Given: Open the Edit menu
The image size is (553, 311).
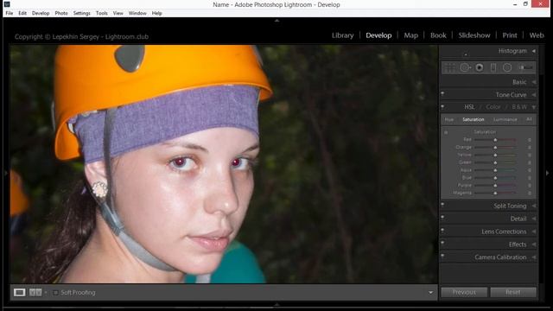Looking at the screenshot, I should (x=22, y=13).
